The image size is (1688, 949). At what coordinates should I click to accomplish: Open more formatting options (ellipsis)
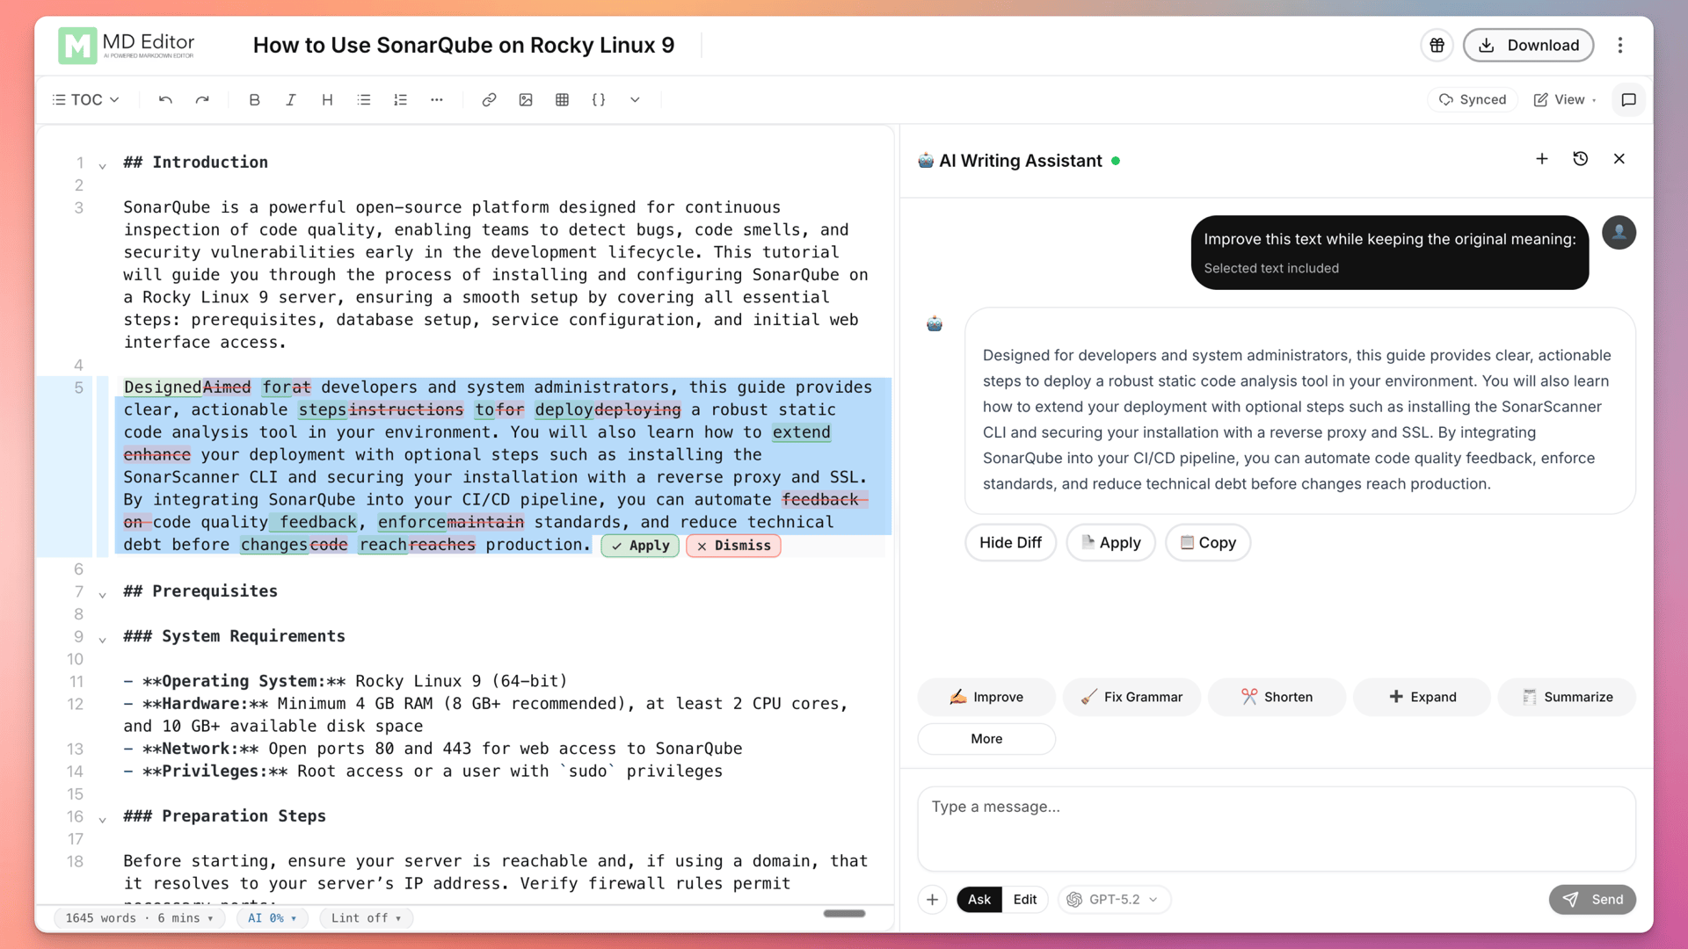click(x=437, y=100)
